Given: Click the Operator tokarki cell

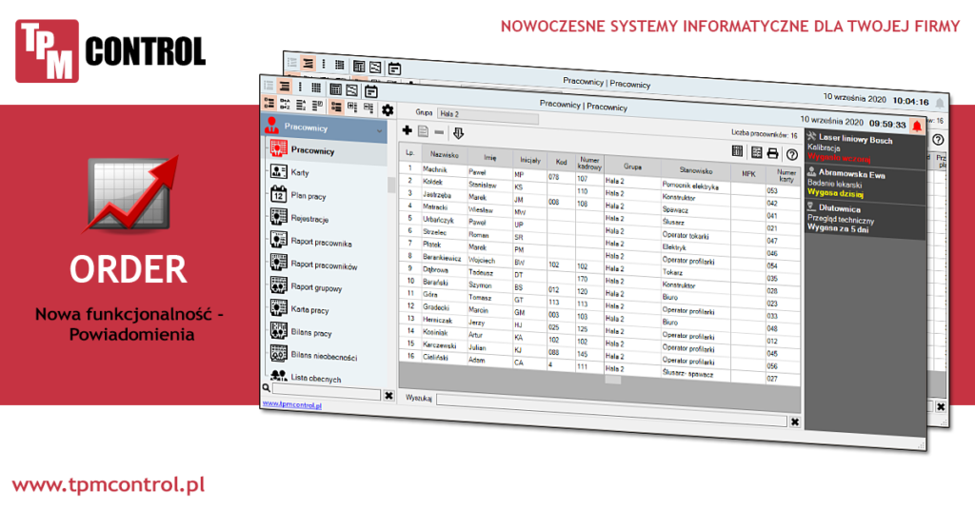Looking at the screenshot, I should coord(696,235).
